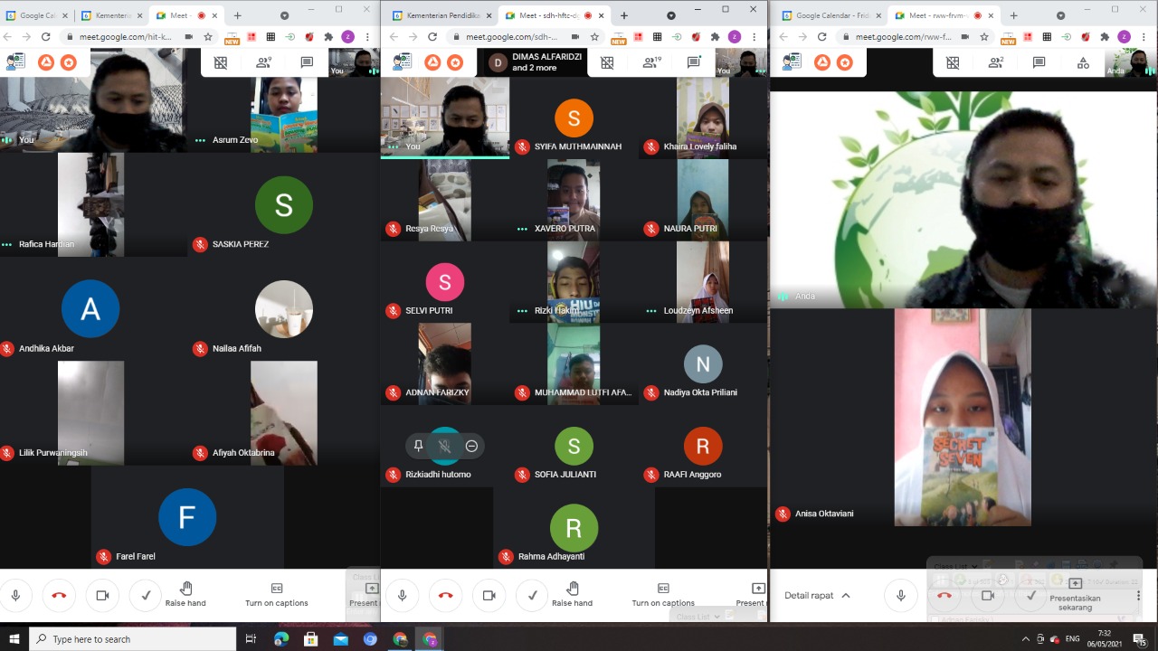Mute the microphone in the left meeting
Image resolution: width=1158 pixels, height=651 pixels.
(x=15, y=595)
